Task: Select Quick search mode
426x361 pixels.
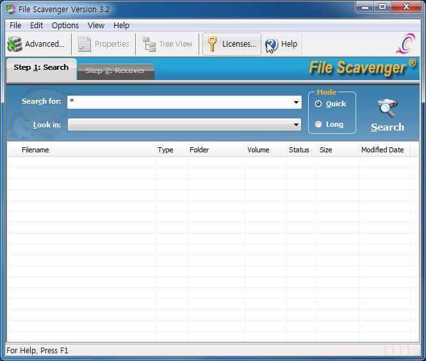Action: (318, 104)
